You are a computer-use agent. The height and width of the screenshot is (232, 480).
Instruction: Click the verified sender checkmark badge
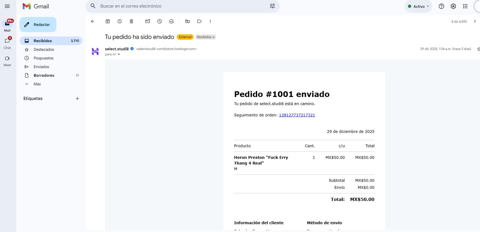tap(132, 49)
